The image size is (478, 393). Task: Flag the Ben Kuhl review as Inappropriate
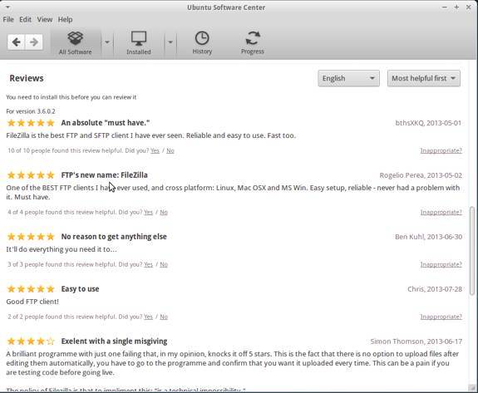click(x=441, y=264)
